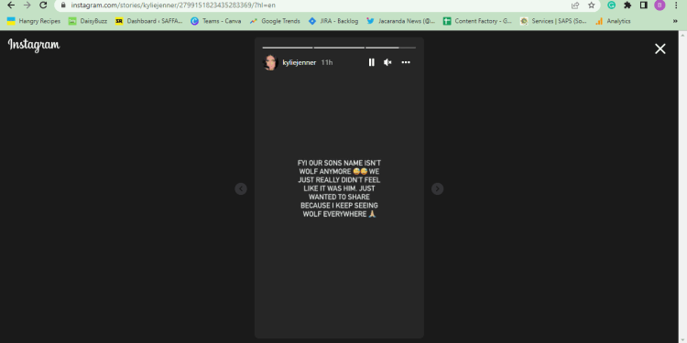
Task: Click the site lock icon
Action: coord(63,5)
